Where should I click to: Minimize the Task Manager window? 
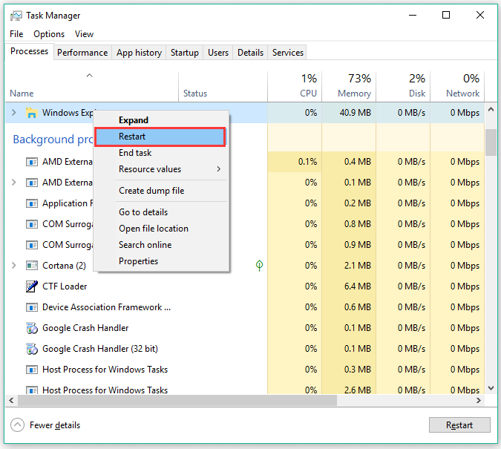(413, 15)
